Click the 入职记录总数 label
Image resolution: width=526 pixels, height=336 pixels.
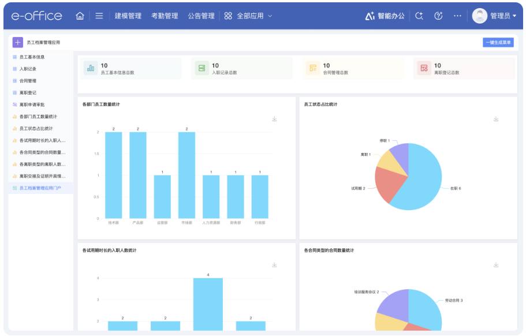[x=225, y=72]
